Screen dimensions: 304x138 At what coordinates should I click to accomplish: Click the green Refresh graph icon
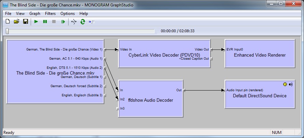[82, 22]
